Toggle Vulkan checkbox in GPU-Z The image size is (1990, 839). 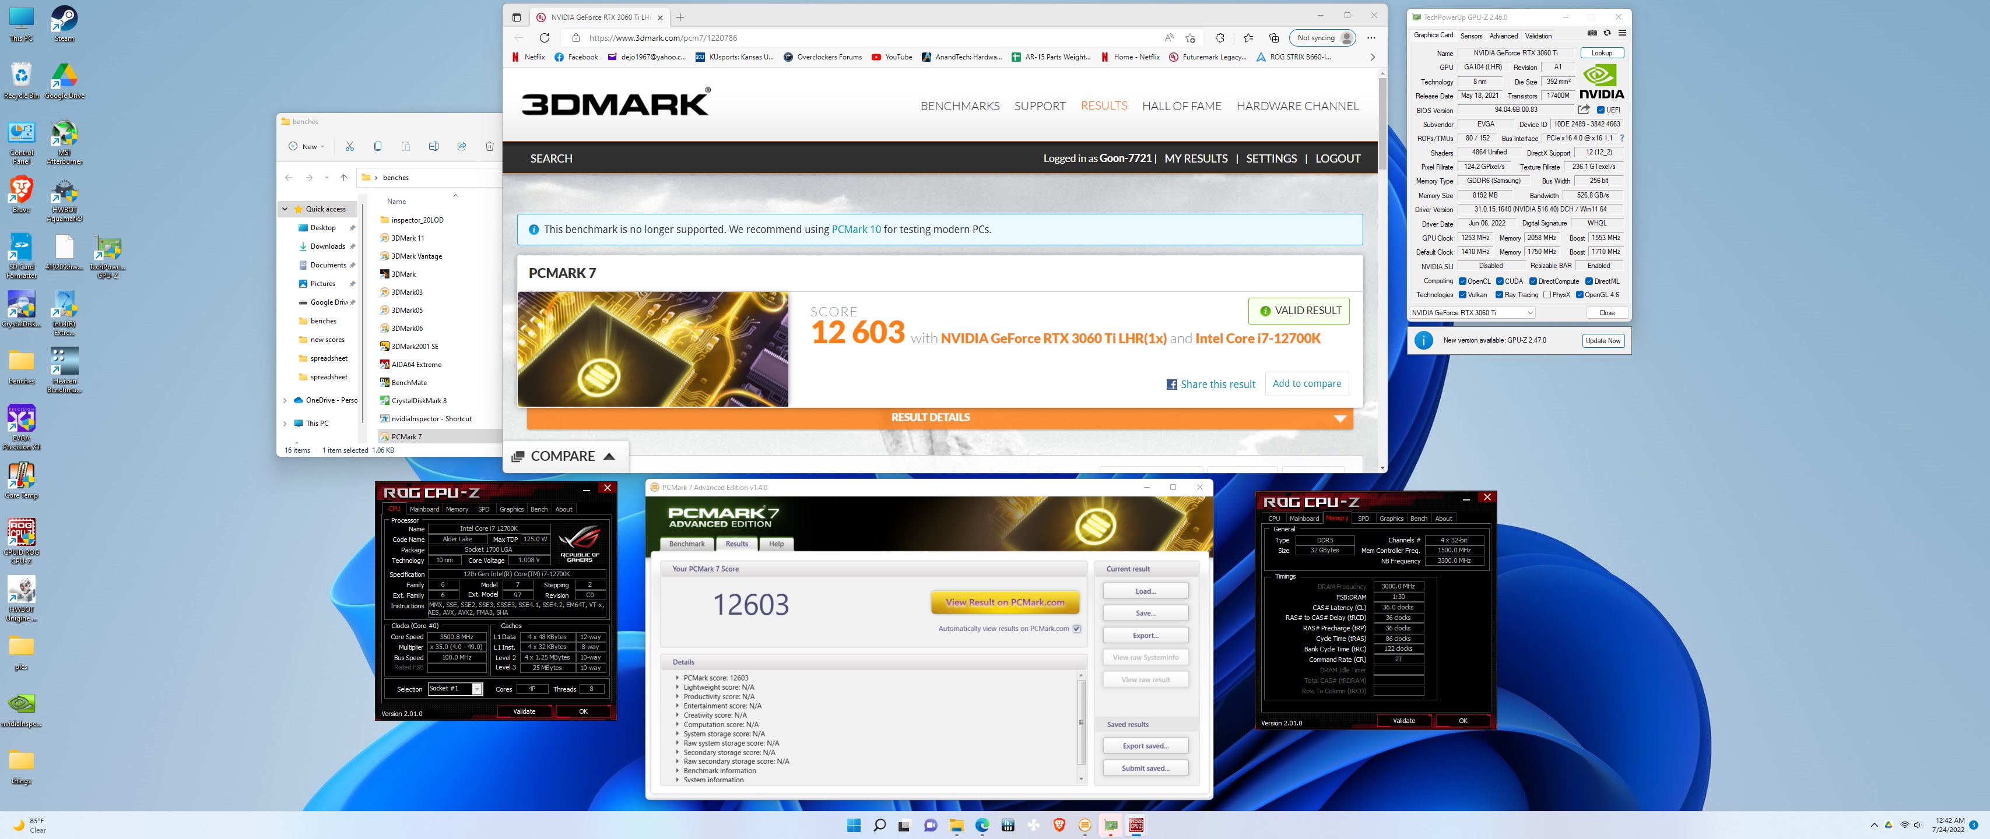coord(1462,295)
